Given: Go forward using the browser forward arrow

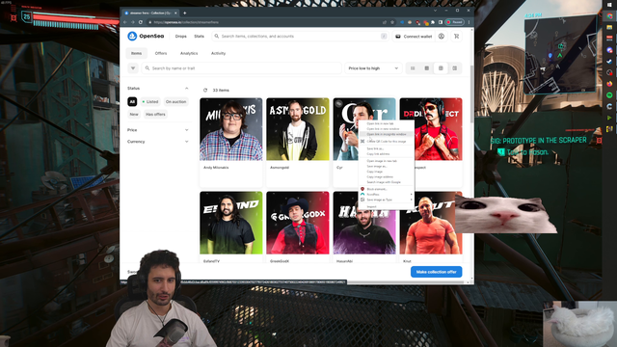Looking at the screenshot, I should click(133, 22).
